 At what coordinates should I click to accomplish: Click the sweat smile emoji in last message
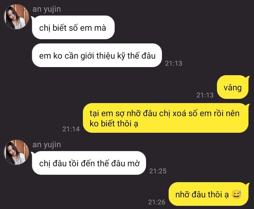pos(237,194)
